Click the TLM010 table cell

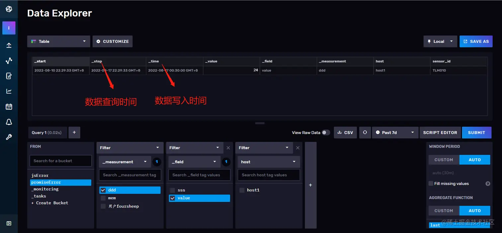[459, 70]
